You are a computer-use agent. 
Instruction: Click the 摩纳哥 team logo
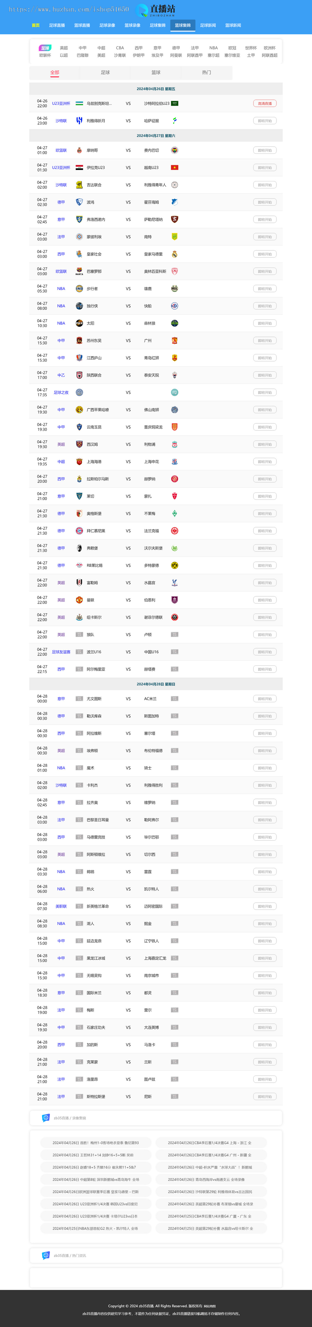coord(79,150)
